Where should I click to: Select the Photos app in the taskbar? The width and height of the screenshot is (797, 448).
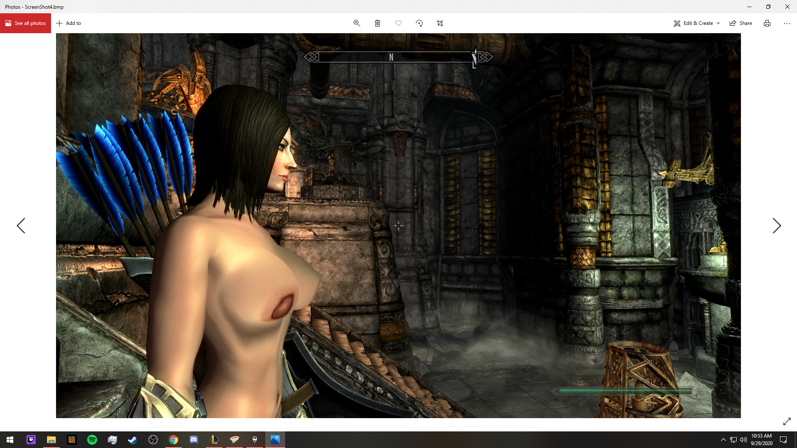275,440
